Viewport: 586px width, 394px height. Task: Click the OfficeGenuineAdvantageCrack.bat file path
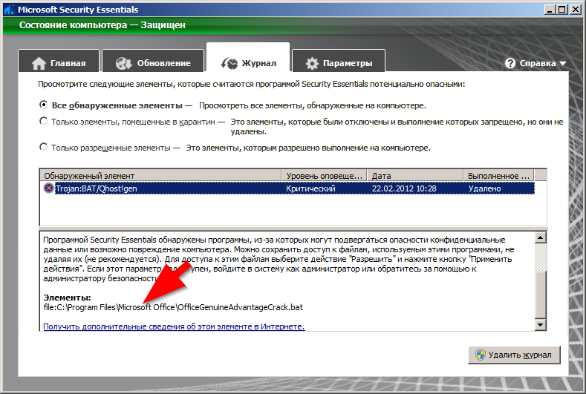click(x=173, y=307)
